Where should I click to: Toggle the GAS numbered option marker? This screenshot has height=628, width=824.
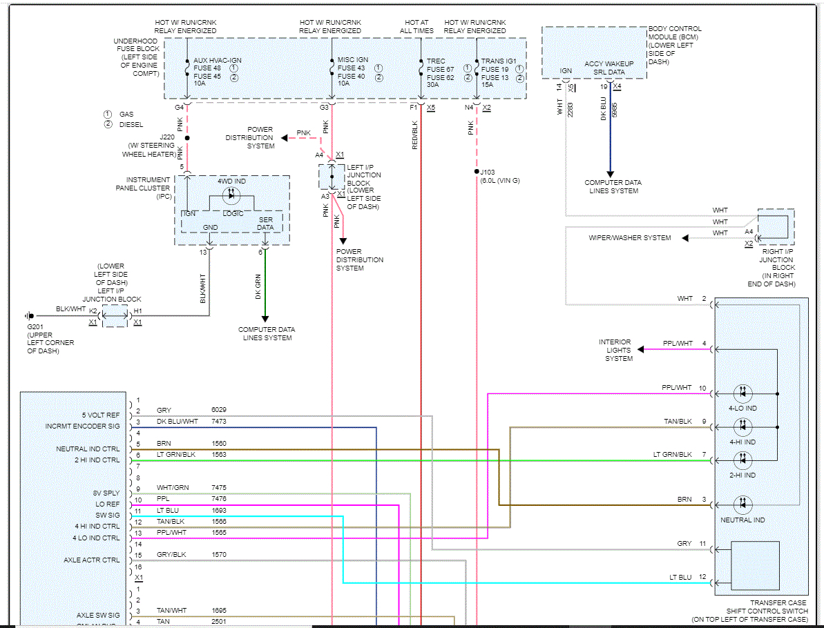[108, 114]
